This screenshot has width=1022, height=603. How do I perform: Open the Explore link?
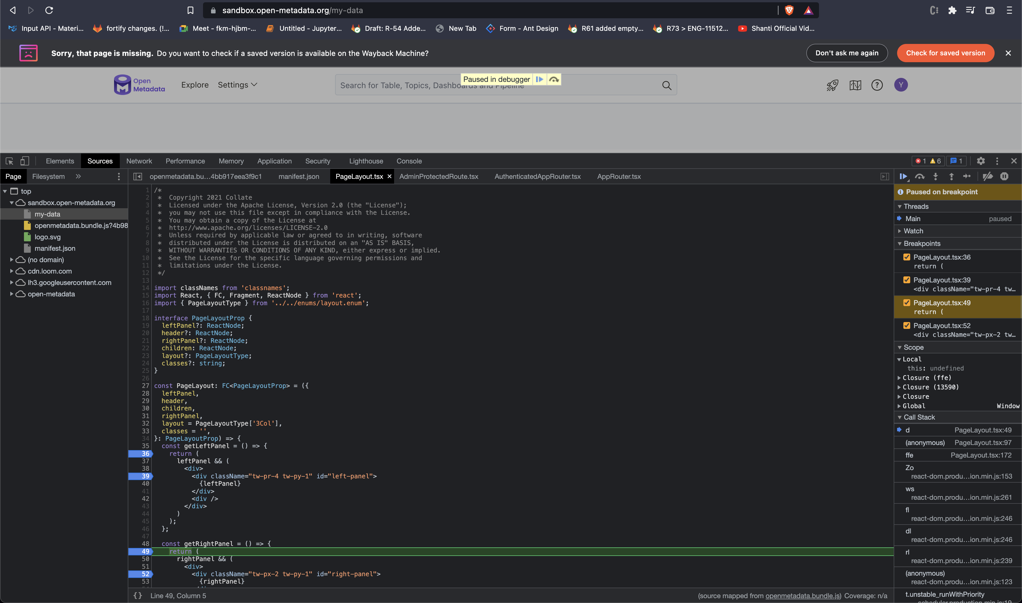click(195, 85)
